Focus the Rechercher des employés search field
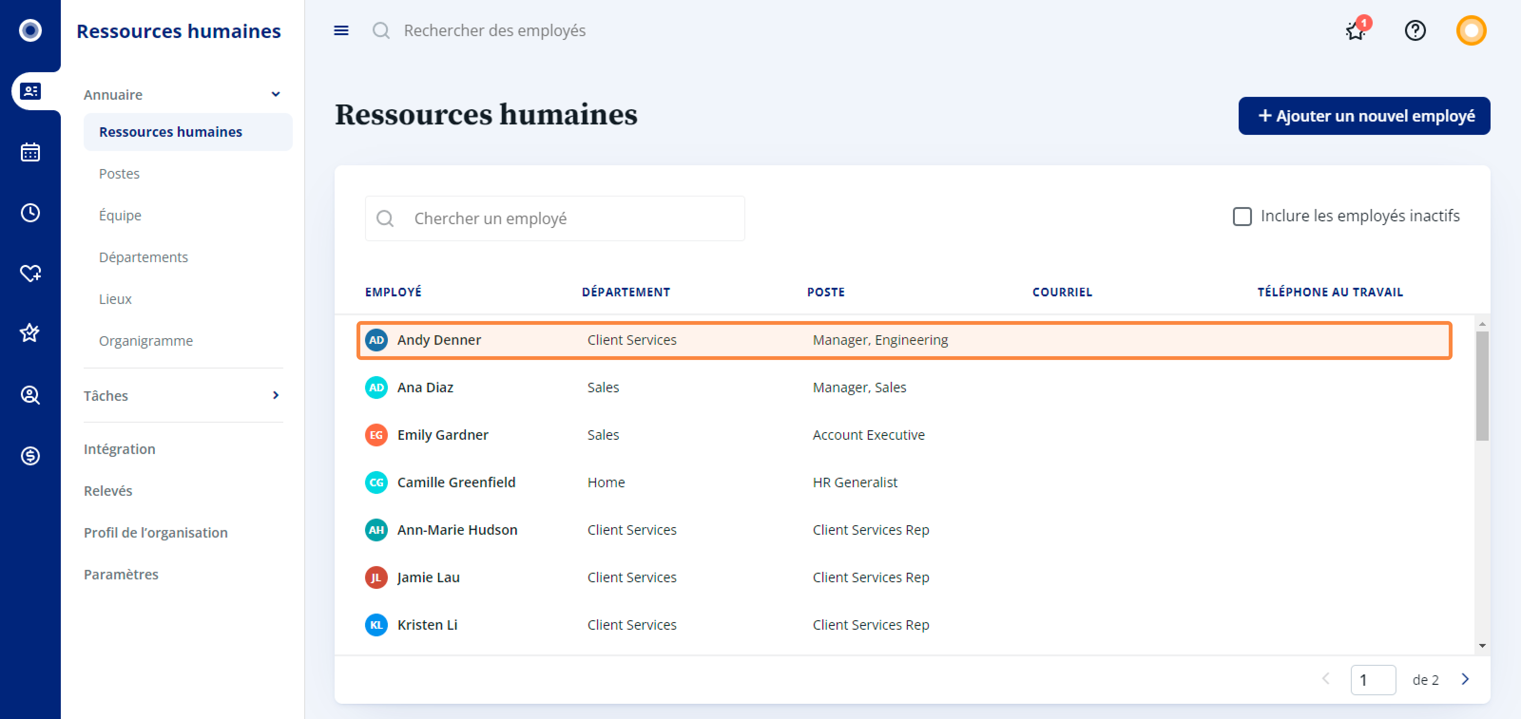The width and height of the screenshot is (1521, 719). pos(495,31)
